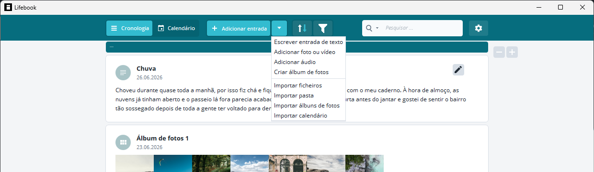Image resolution: width=594 pixels, height=172 pixels.
Task: Open the Álbum de fotos 1 title
Action: coord(162,138)
